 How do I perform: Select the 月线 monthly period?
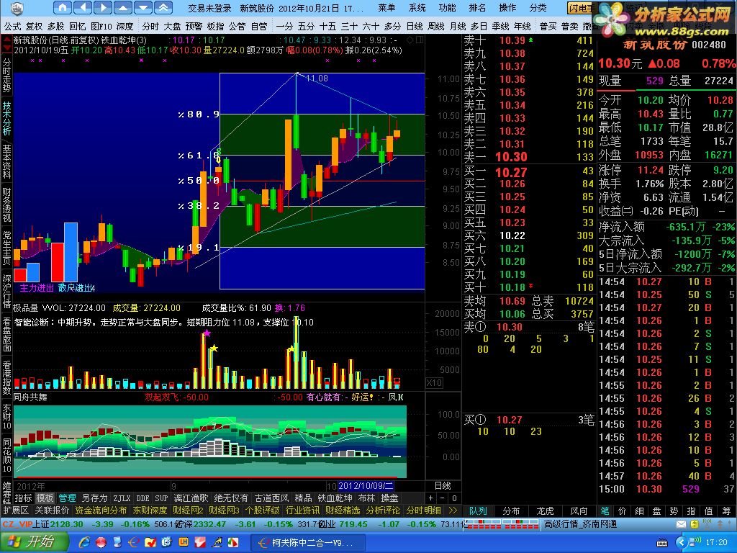[x=458, y=27]
